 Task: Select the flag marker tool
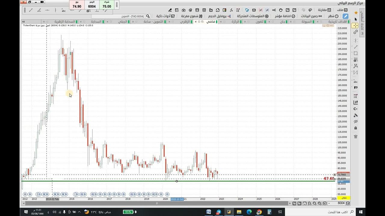pyautogui.click(x=356, y=88)
